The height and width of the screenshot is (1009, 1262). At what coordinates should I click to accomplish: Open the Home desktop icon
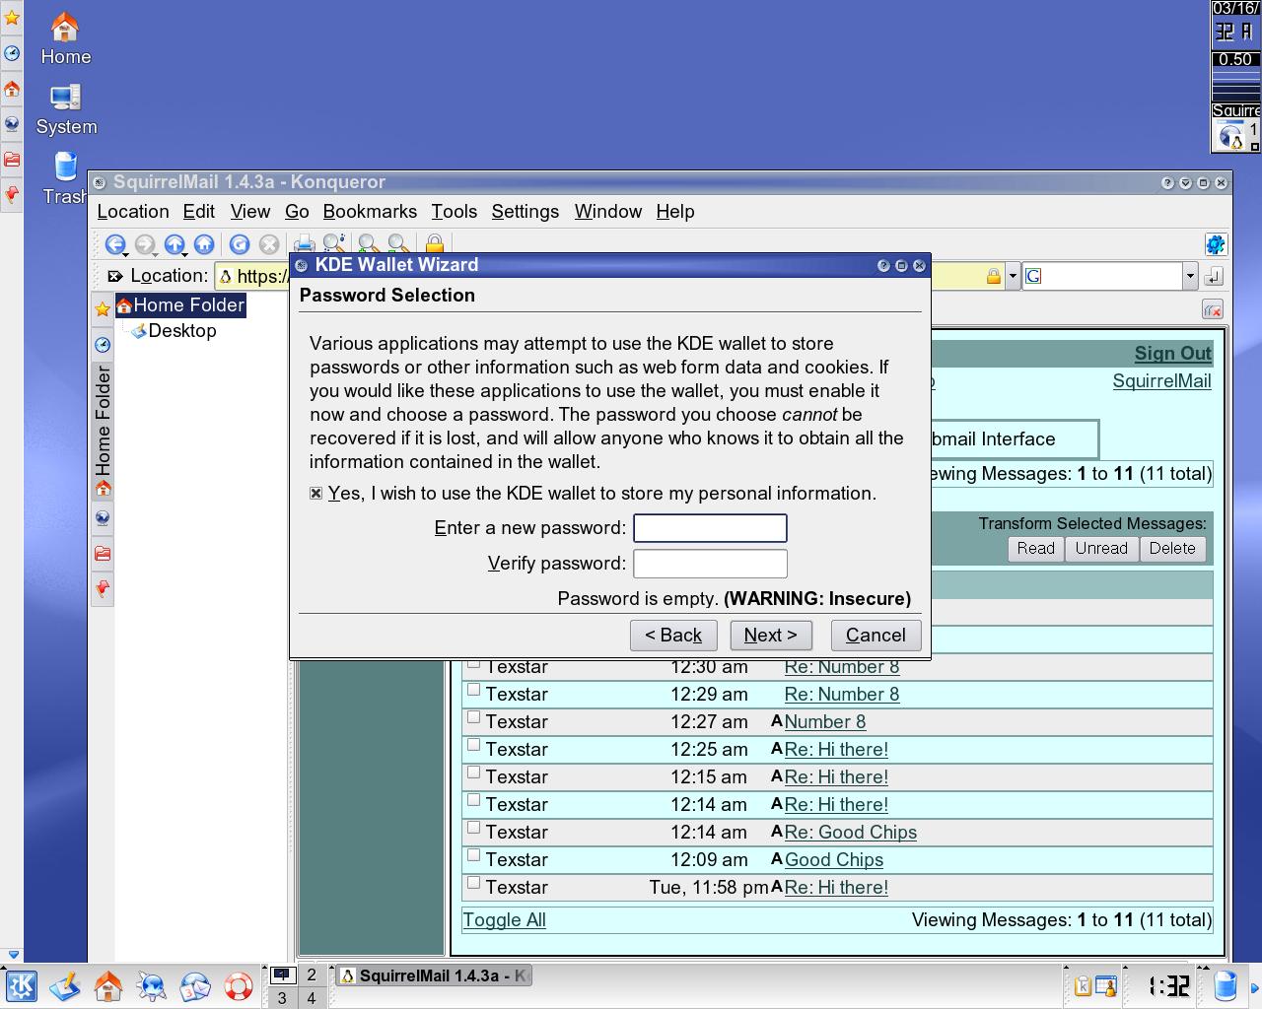click(65, 38)
